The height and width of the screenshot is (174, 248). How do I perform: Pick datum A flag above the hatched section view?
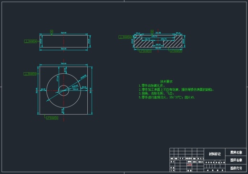(152, 31)
